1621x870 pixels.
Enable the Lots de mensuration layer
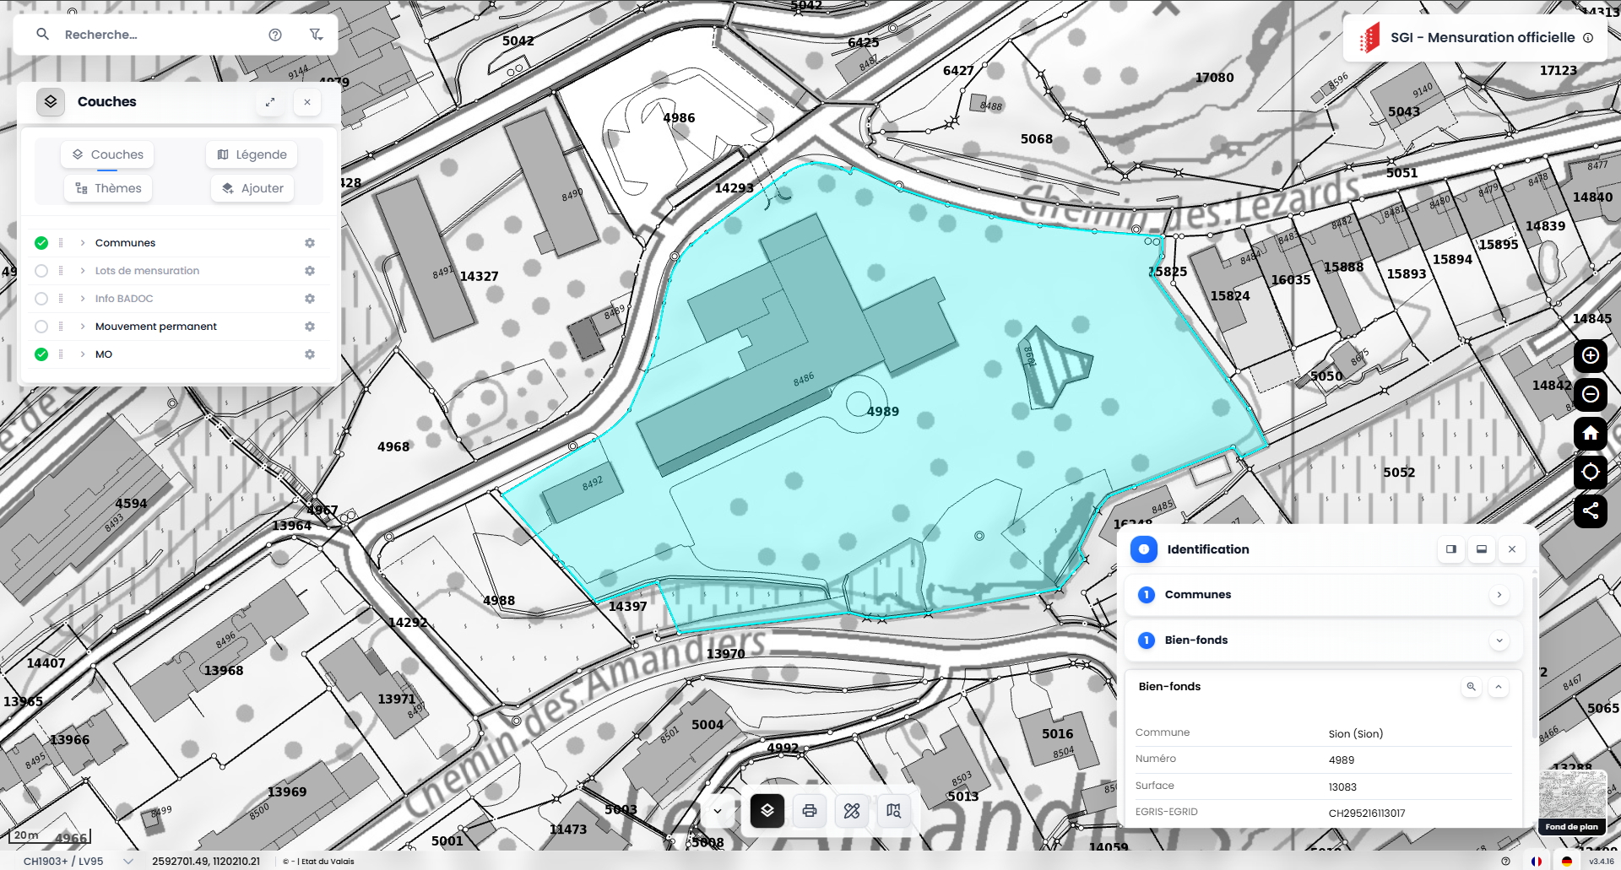click(x=41, y=271)
